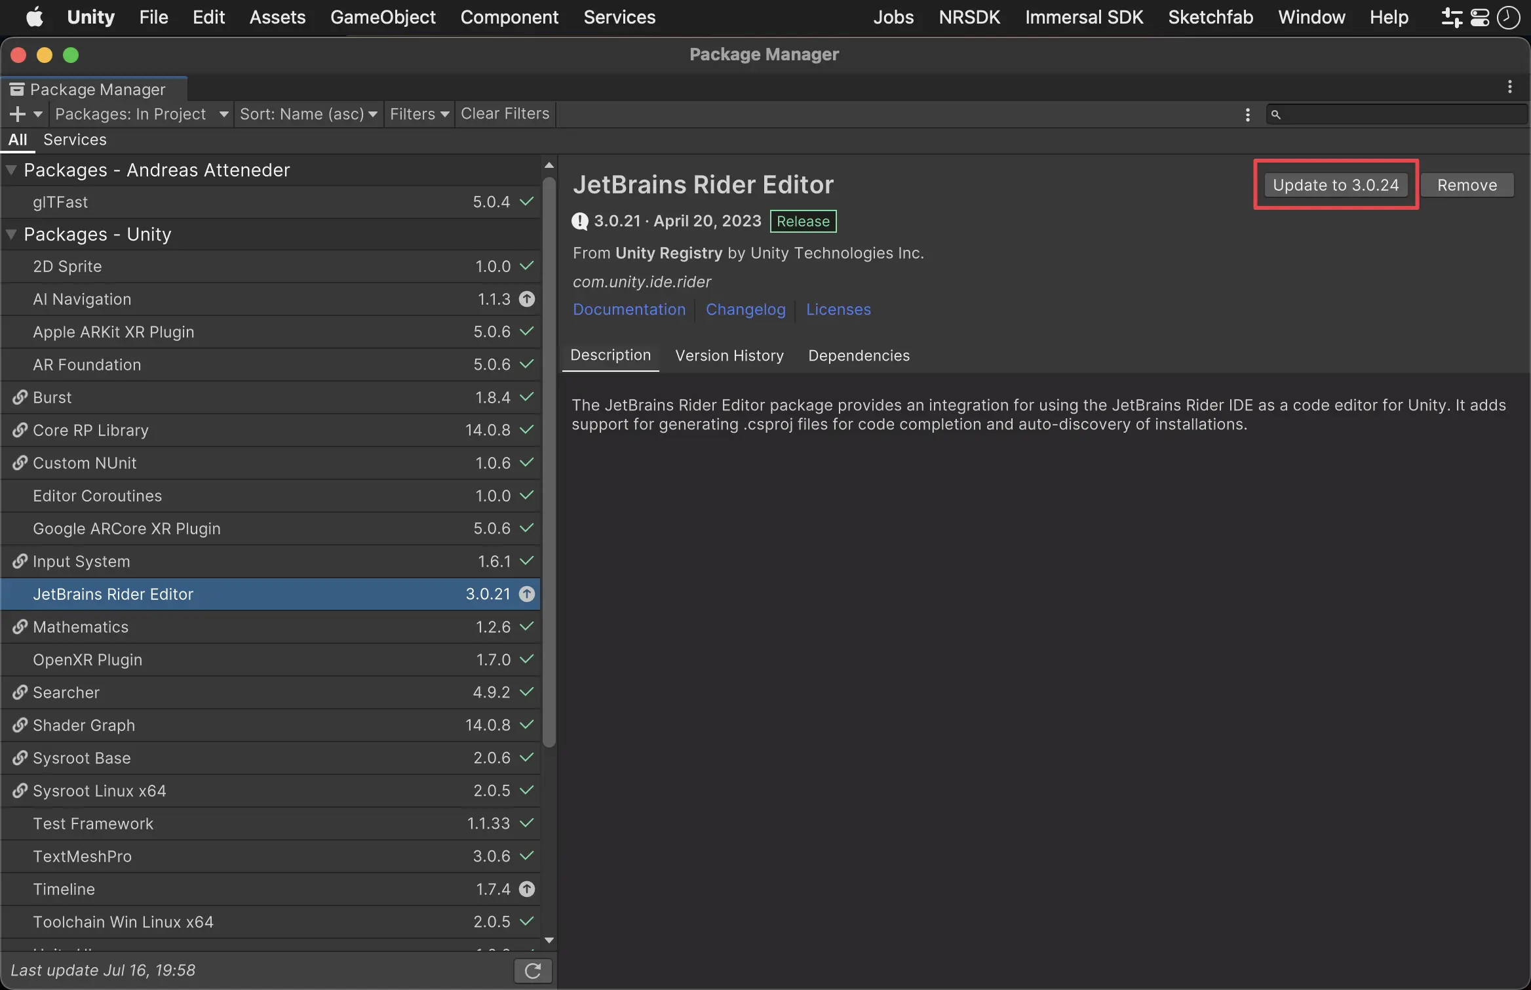The height and width of the screenshot is (990, 1531).
Task: Open the Packages: In Project dropdown
Action: (x=142, y=114)
